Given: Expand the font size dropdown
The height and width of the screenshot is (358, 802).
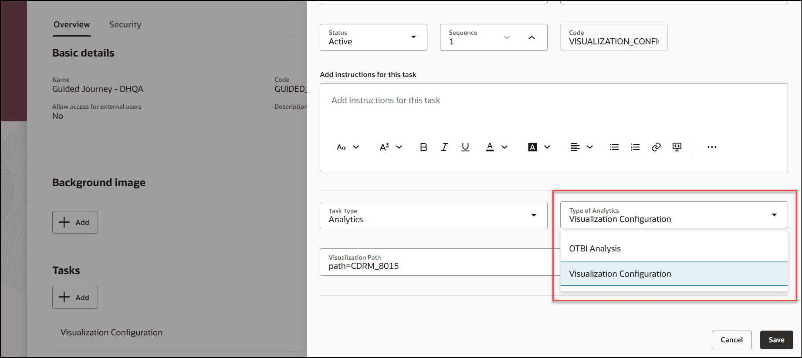Looking at the screenshot, I should (x=391, y=147).
